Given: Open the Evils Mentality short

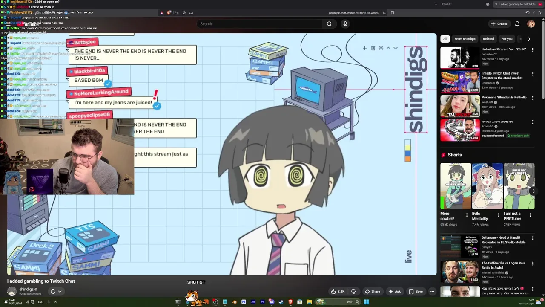Looking at the screenshot, I should (488, 186).
